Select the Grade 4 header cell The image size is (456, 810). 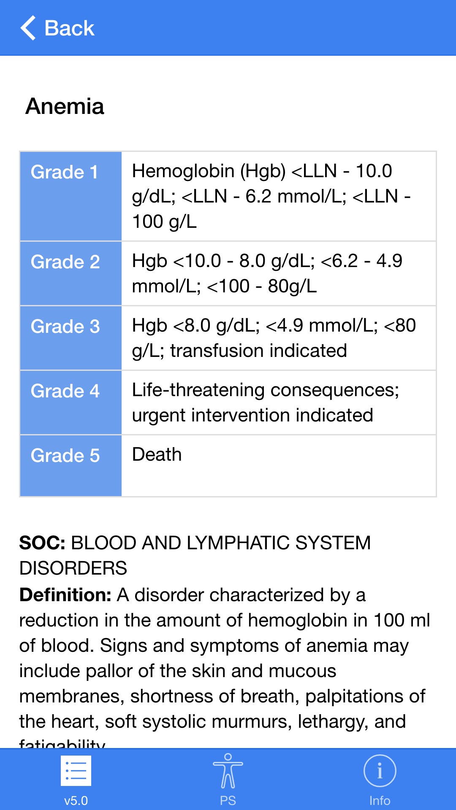(x=71, y=402)
